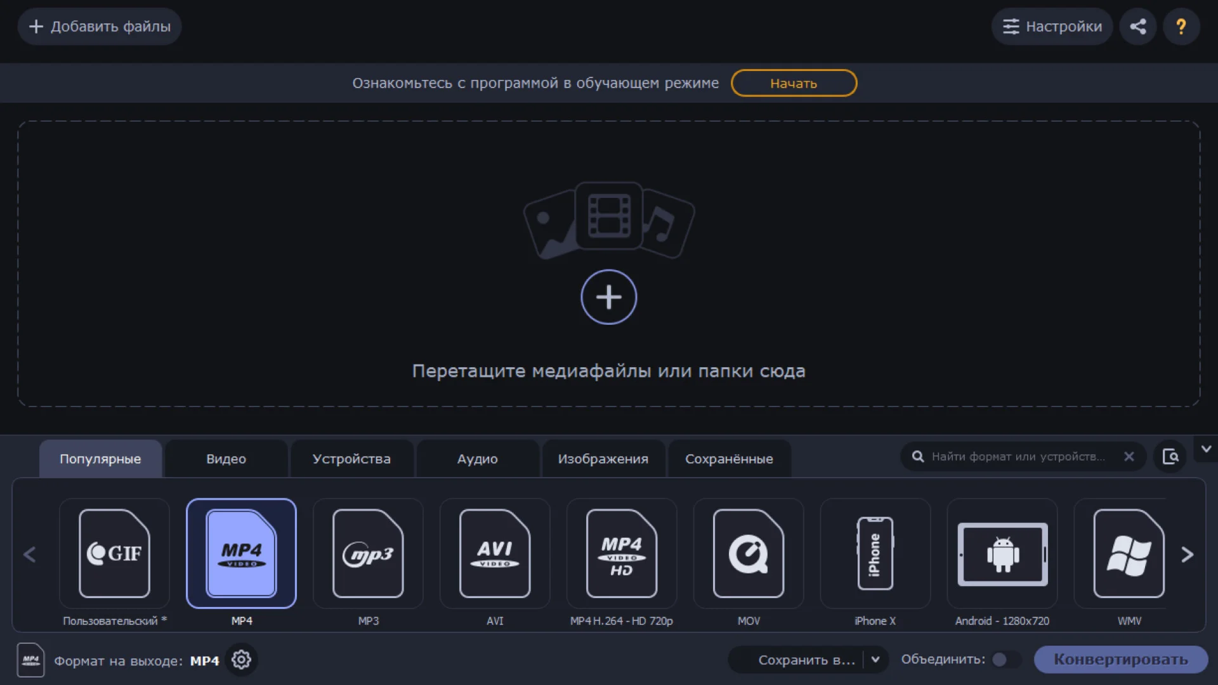Open output format gear settings
This screenshot has width=1218, height=685.
(241, 660)
